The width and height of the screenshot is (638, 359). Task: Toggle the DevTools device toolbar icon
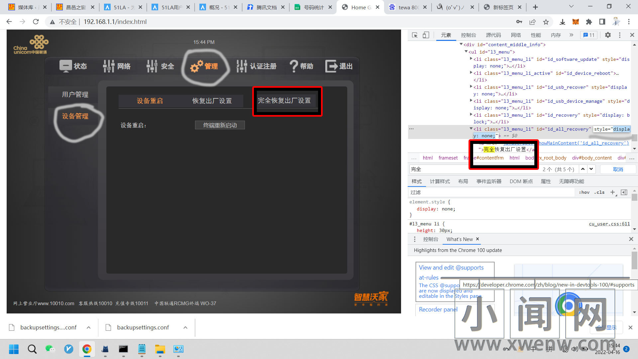click(x=426, y=35)
